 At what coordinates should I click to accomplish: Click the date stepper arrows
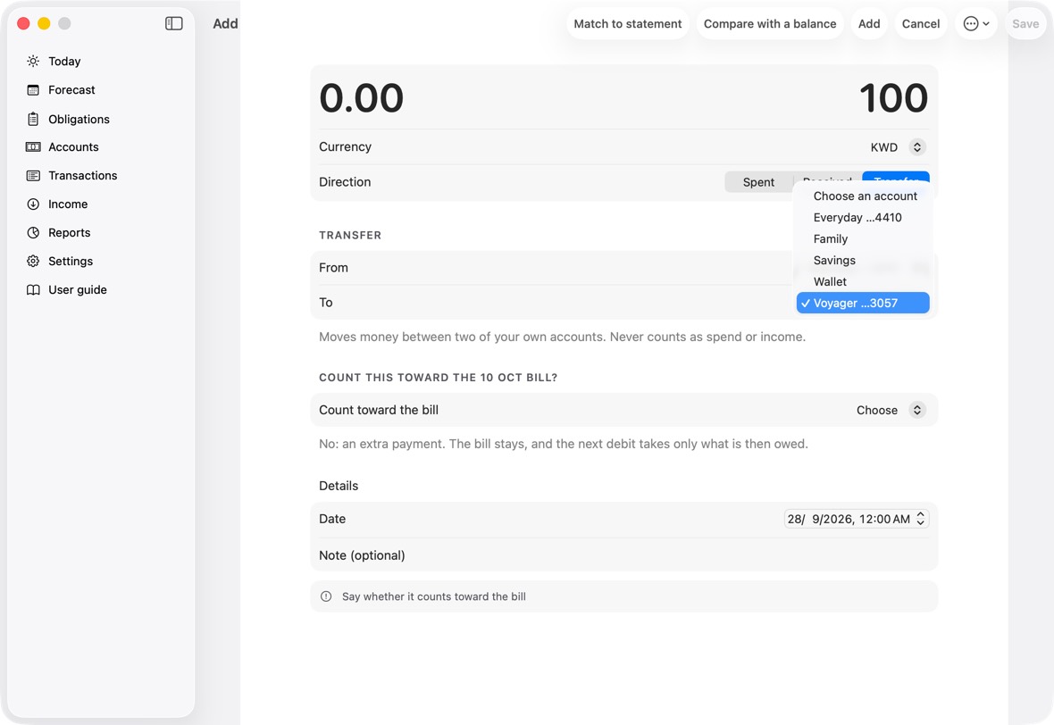pos(920,519)
